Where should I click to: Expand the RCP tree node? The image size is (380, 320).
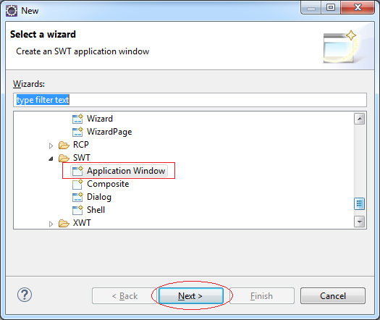click(51, 146)
